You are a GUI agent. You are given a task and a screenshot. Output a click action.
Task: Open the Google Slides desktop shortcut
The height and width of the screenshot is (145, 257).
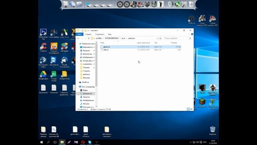click(x=64, y=75)
